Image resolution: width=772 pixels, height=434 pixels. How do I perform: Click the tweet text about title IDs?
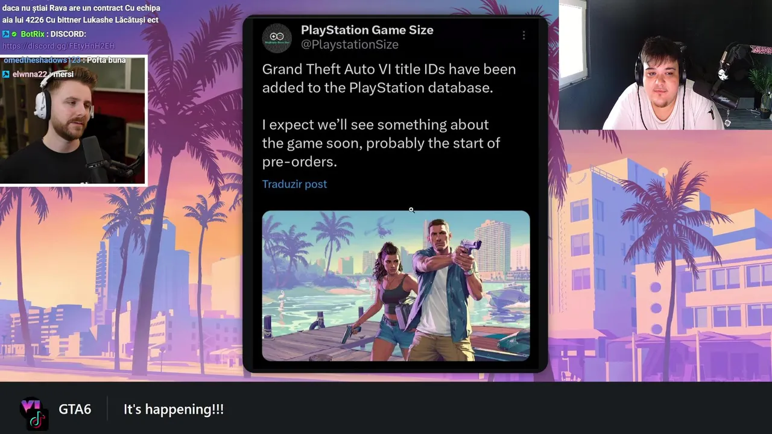(389, 78)
